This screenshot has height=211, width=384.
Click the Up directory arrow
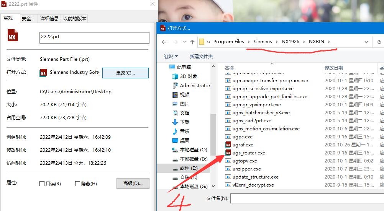coord(192,42)
